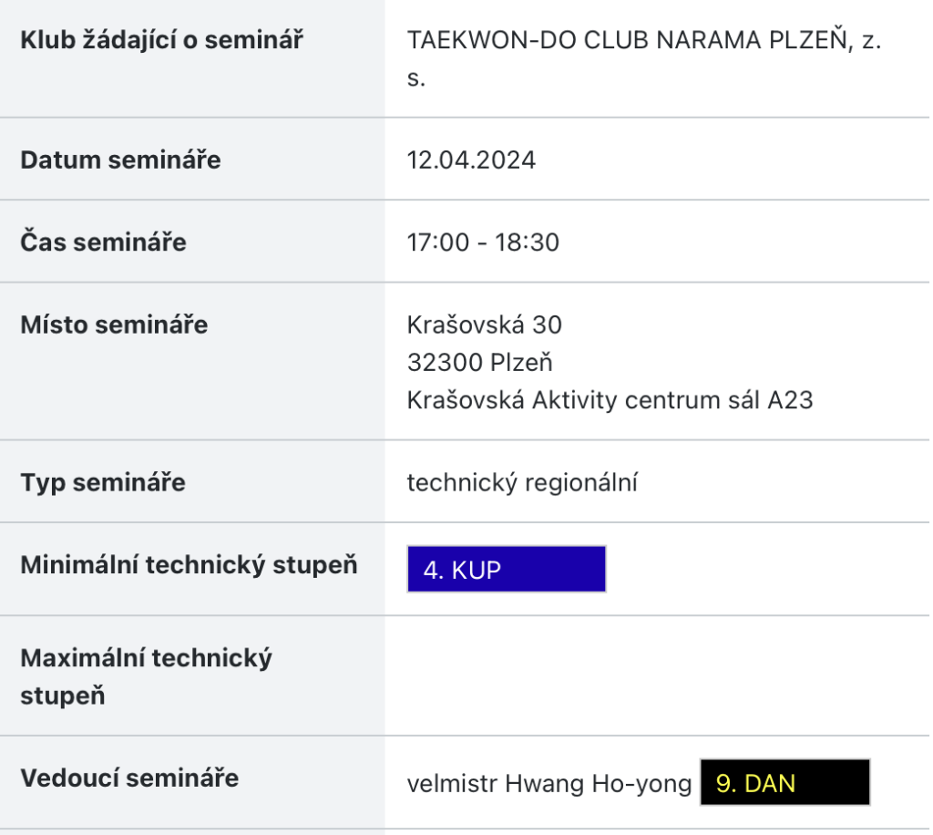The width and height of the screenshot is (933, 835).
Task: Select the seminar leader velmistr Hwang Ho-yong
Action: pyautogui.click(x=549, y=784)
